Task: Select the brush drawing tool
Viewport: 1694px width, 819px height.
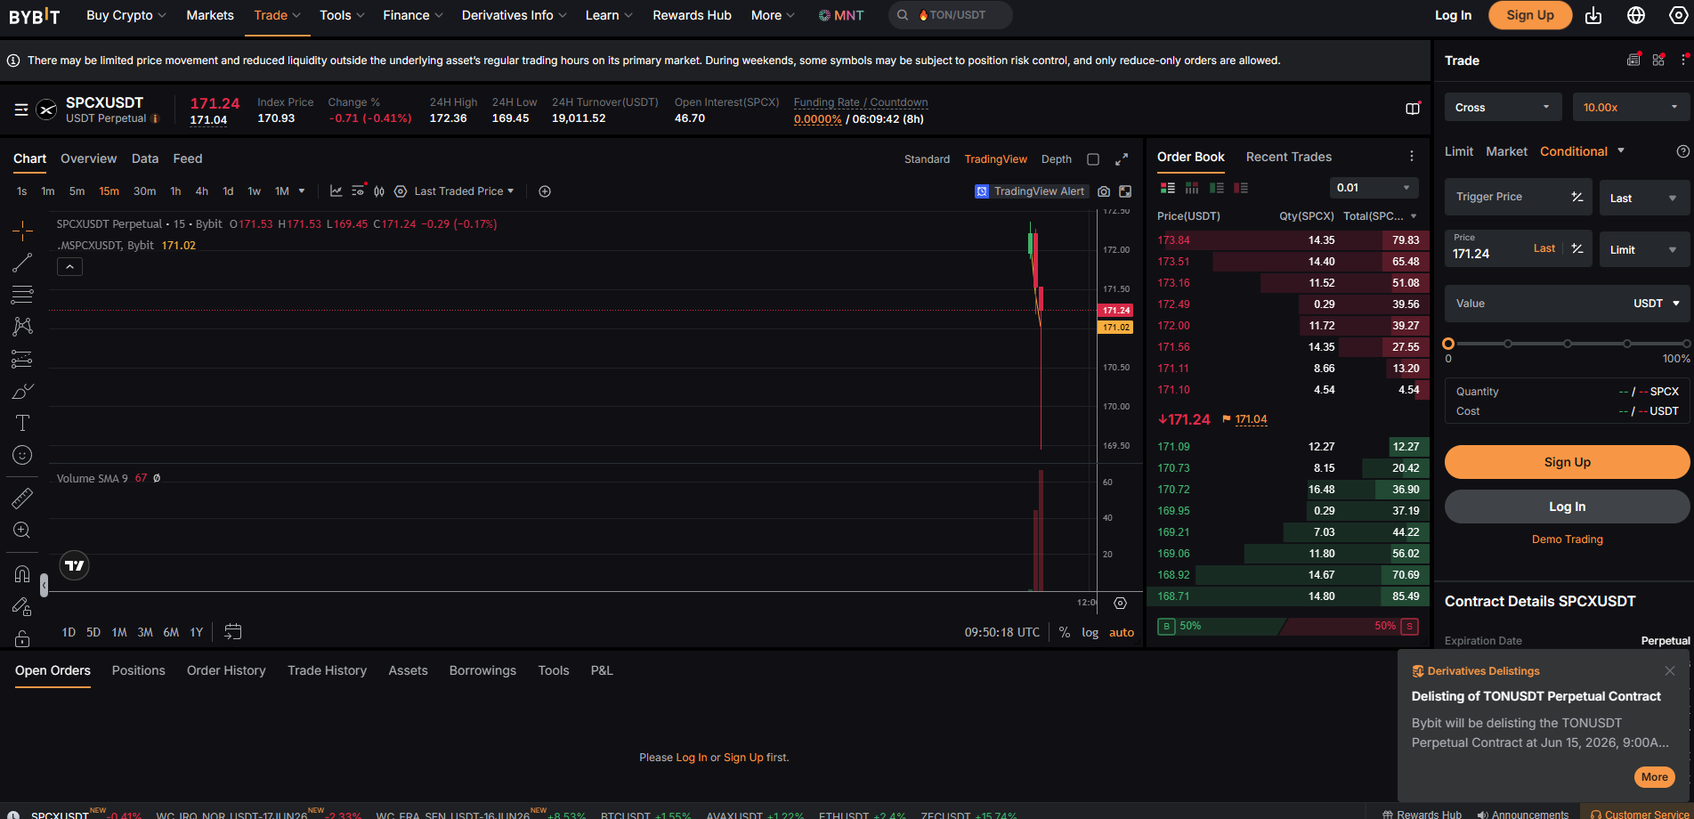Action: point(22,391)
